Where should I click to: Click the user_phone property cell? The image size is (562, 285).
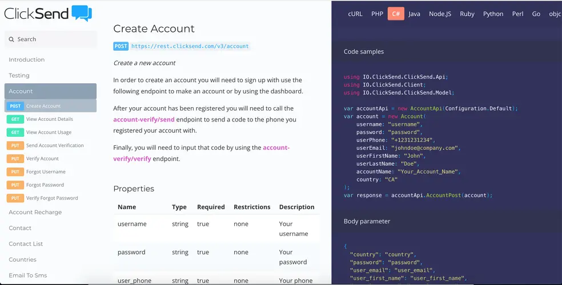point(134,280)
